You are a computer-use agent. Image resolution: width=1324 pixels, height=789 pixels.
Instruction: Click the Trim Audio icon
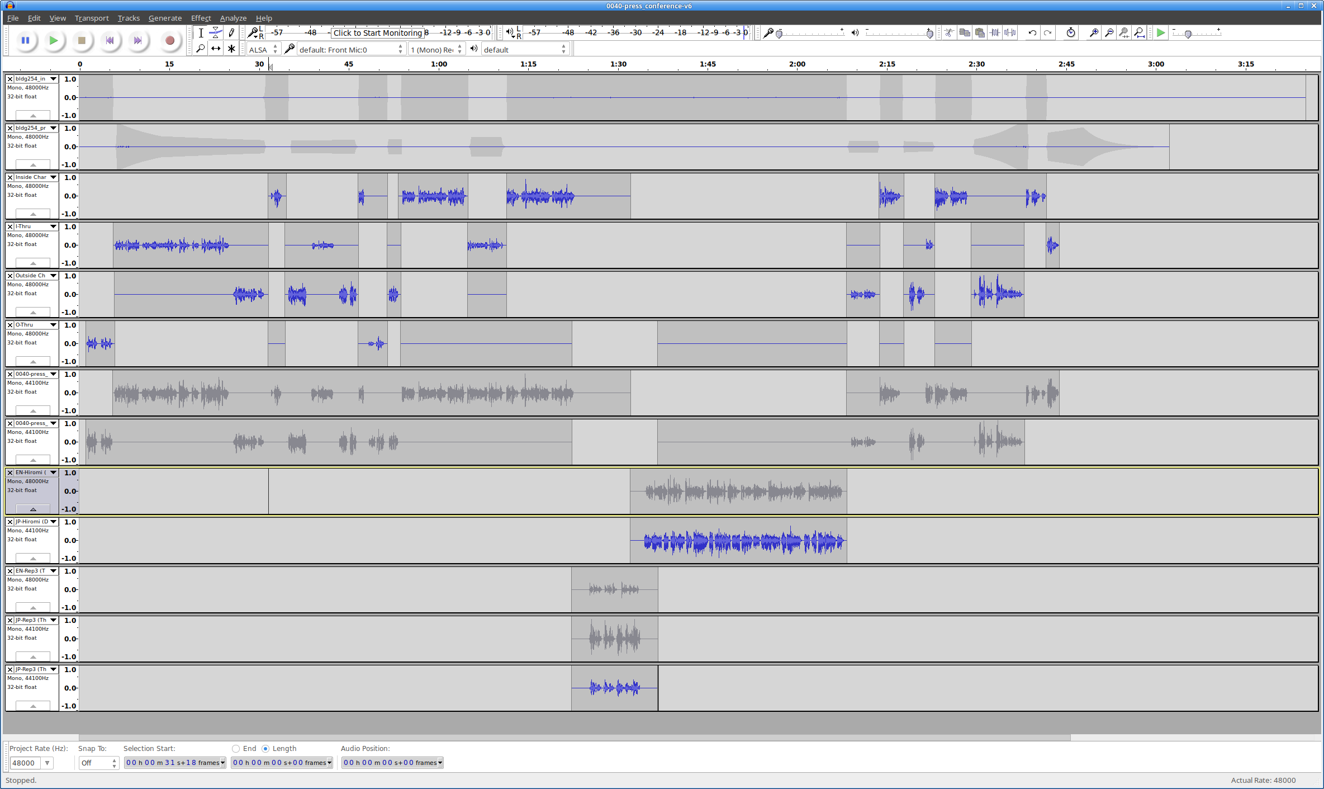(995, 33)
